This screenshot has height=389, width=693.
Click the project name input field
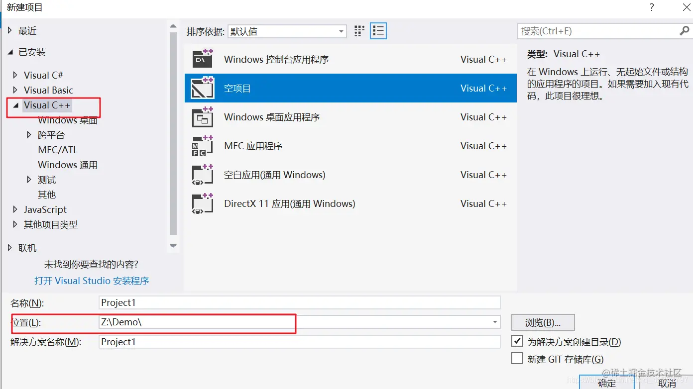point(299,302)
